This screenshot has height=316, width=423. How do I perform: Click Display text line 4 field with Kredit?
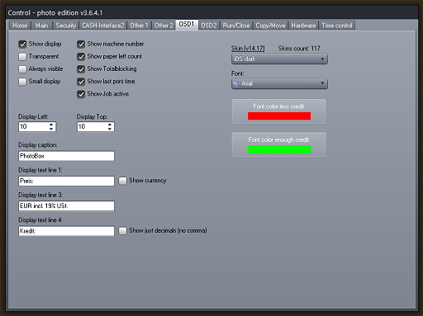point(66,231)
